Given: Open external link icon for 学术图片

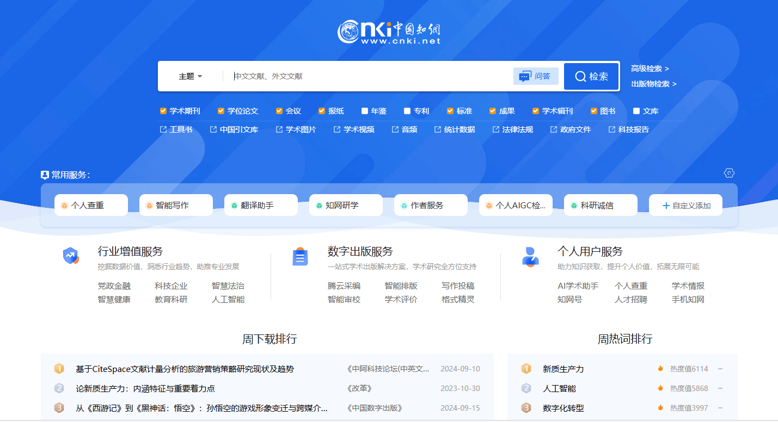Looking at the screenshot, I should point(279,129).
